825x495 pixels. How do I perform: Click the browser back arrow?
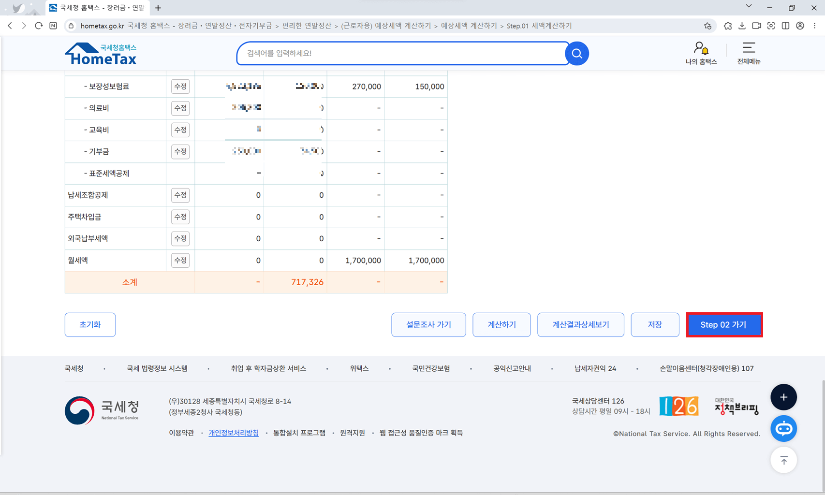[x=10, y=26]
